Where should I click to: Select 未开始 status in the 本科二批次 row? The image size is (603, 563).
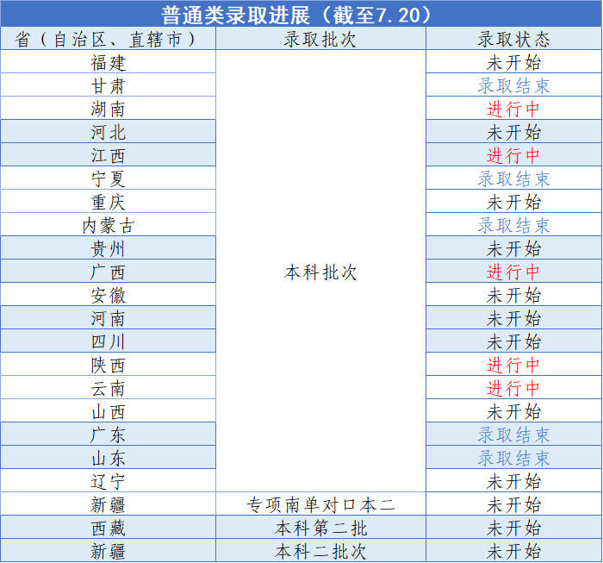tap(513, 550)
